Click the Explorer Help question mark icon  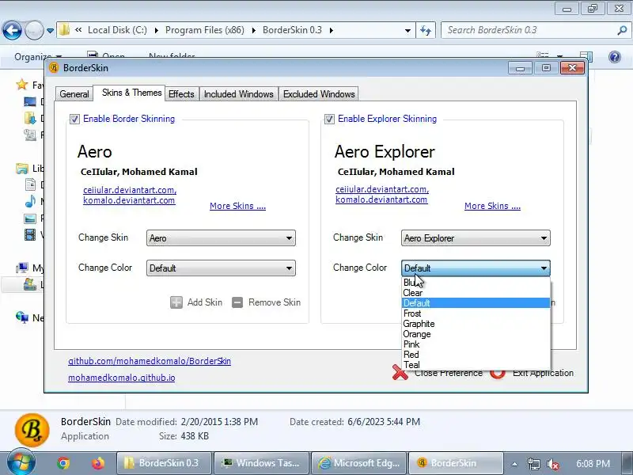click(615, 57)
